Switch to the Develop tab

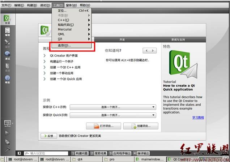[x=122, y=39]
